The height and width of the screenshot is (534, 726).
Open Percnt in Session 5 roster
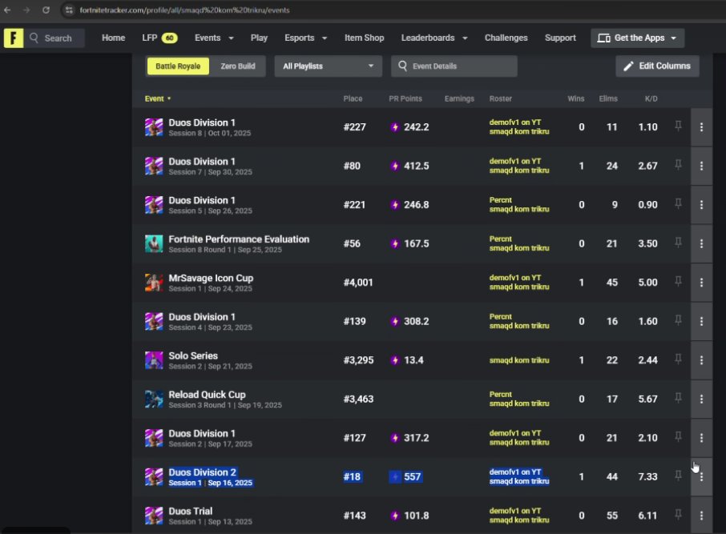[501, 200]
